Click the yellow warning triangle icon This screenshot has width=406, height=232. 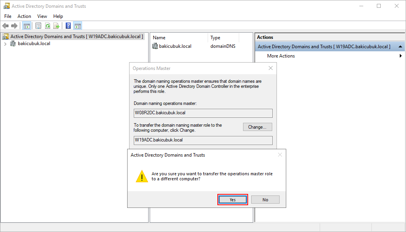142,176
